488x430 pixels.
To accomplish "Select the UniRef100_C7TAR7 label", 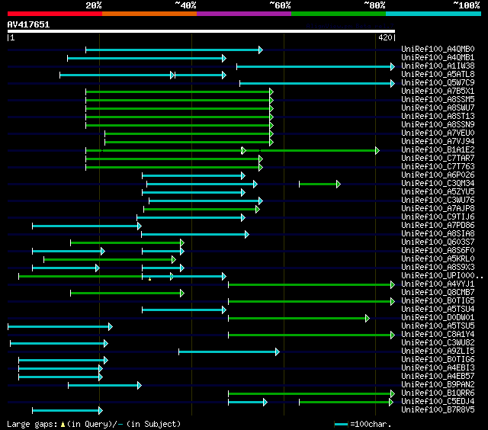I will point(438,159).
